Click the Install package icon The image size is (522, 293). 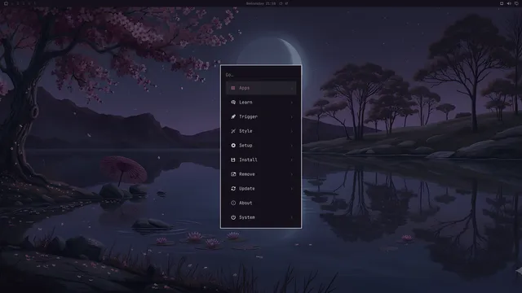point(233,160)
